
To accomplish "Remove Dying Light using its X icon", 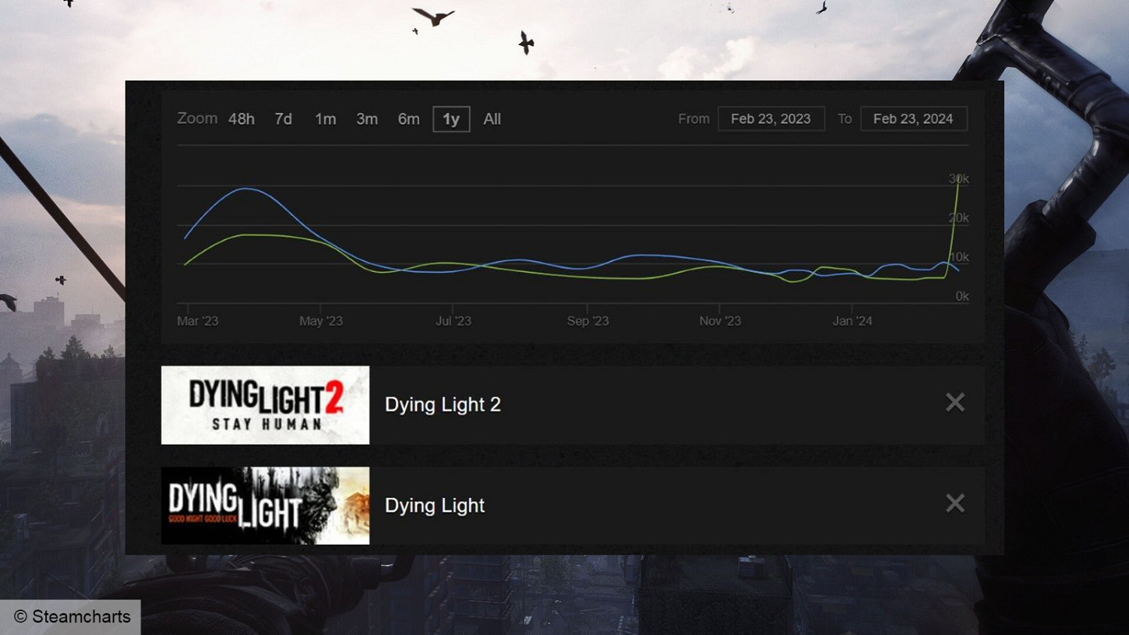I will pyautogui.click(x=954, y=503).
